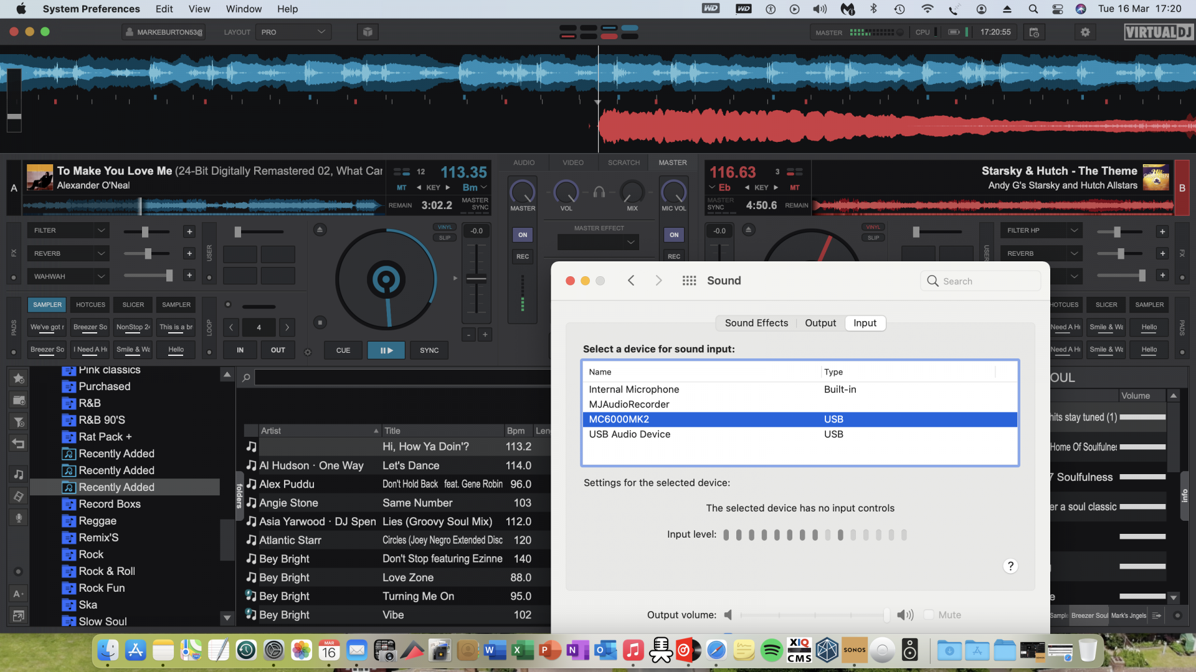The width and height of the screenshot is (1196, 672).
Task: Toggle deck A SLIP mode
Action: pos(445,238)
